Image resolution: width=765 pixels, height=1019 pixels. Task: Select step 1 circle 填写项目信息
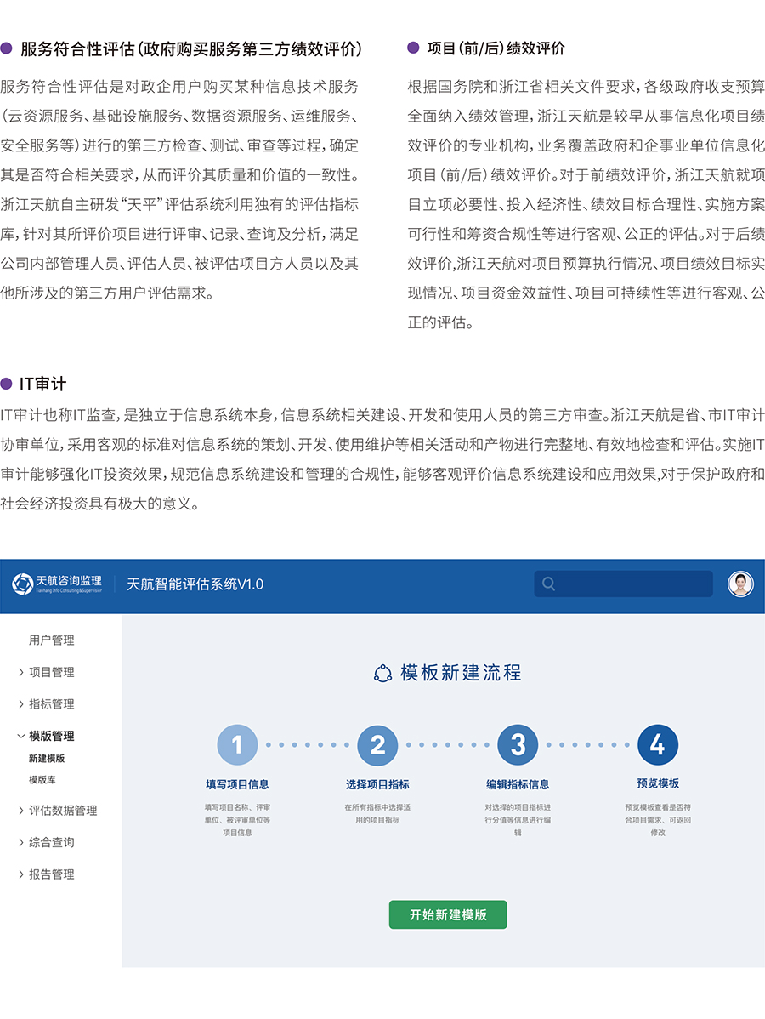[x=237, y=745]
